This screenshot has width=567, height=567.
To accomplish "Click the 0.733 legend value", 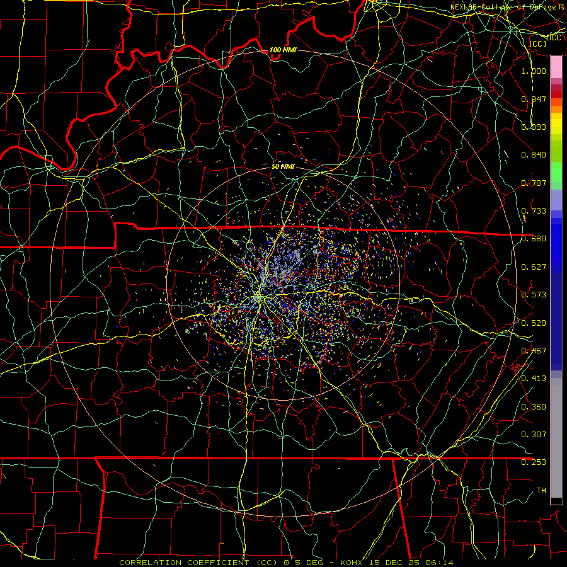I will (x=534, y=211).
